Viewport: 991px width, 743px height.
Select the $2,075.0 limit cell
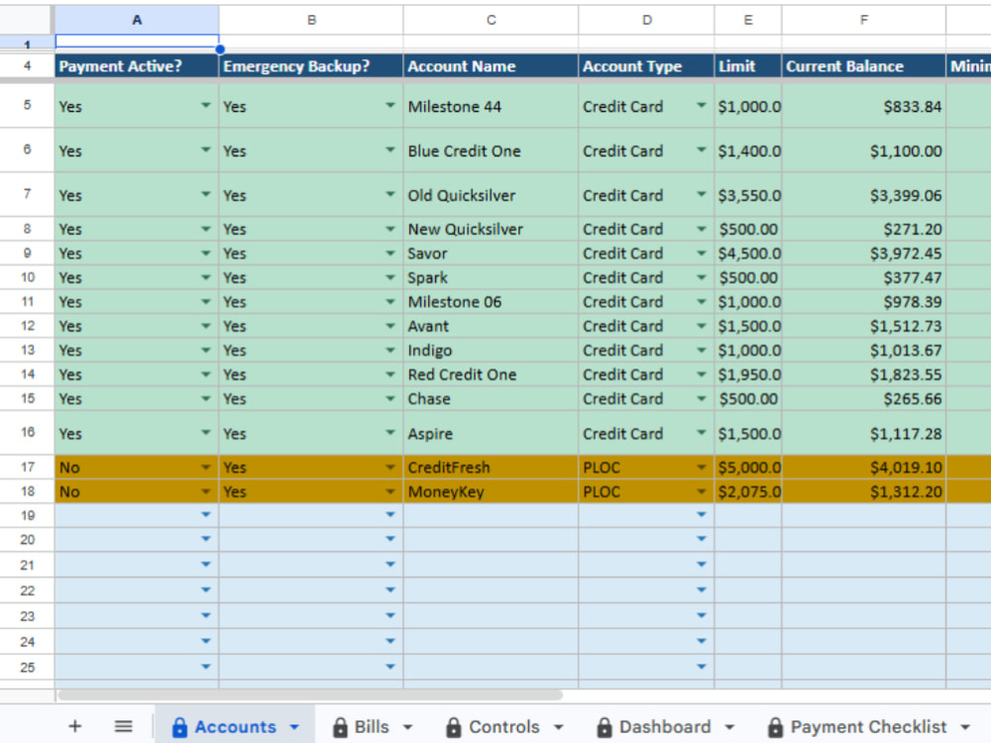tap(748, 491)
